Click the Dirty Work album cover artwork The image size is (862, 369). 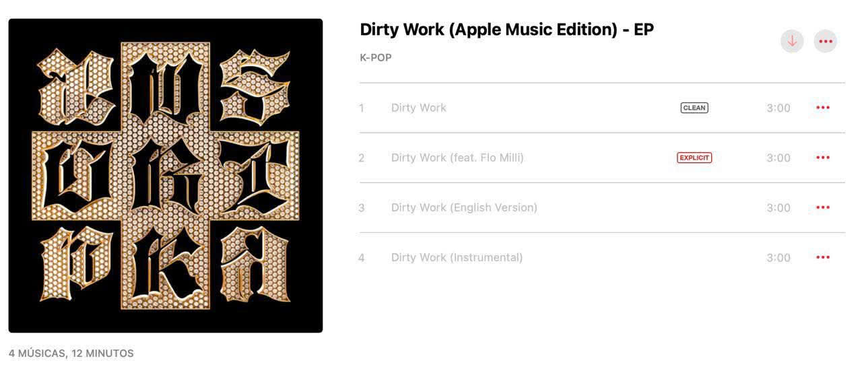[x=166, y=176]
